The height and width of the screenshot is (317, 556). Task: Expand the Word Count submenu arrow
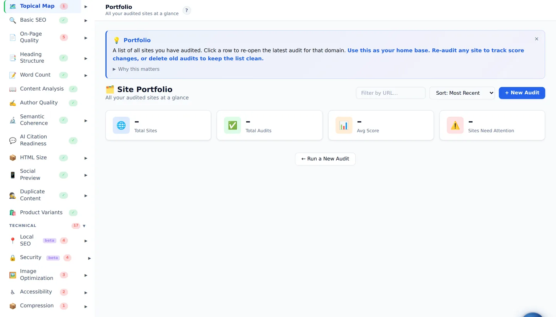click(x=86, y=75)
